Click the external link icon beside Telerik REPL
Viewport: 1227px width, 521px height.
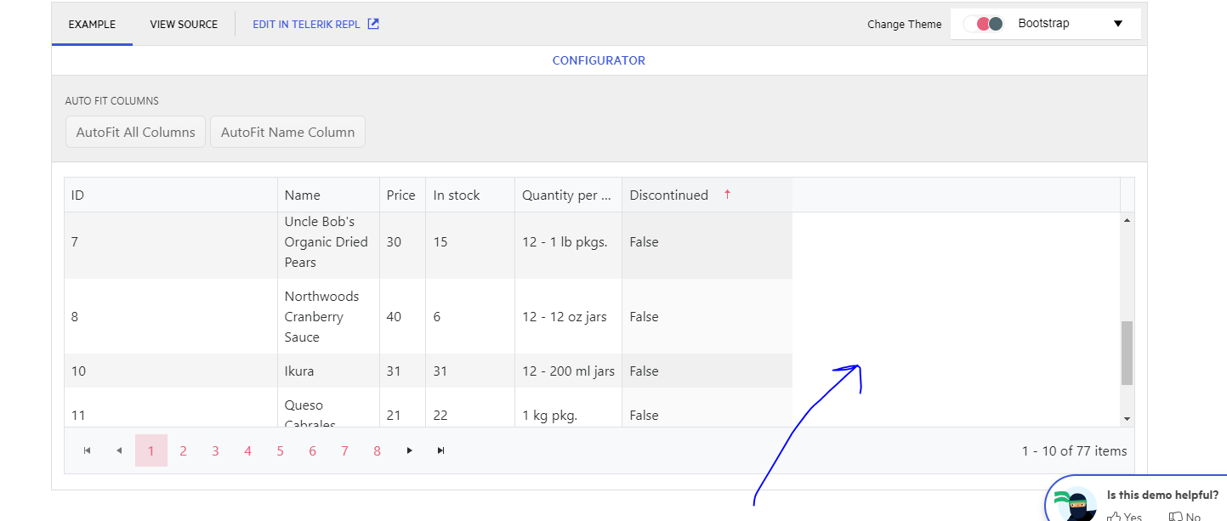(373, 24)
